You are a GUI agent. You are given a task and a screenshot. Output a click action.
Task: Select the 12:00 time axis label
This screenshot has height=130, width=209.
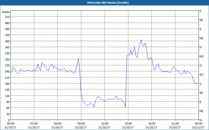click(105, 124)
